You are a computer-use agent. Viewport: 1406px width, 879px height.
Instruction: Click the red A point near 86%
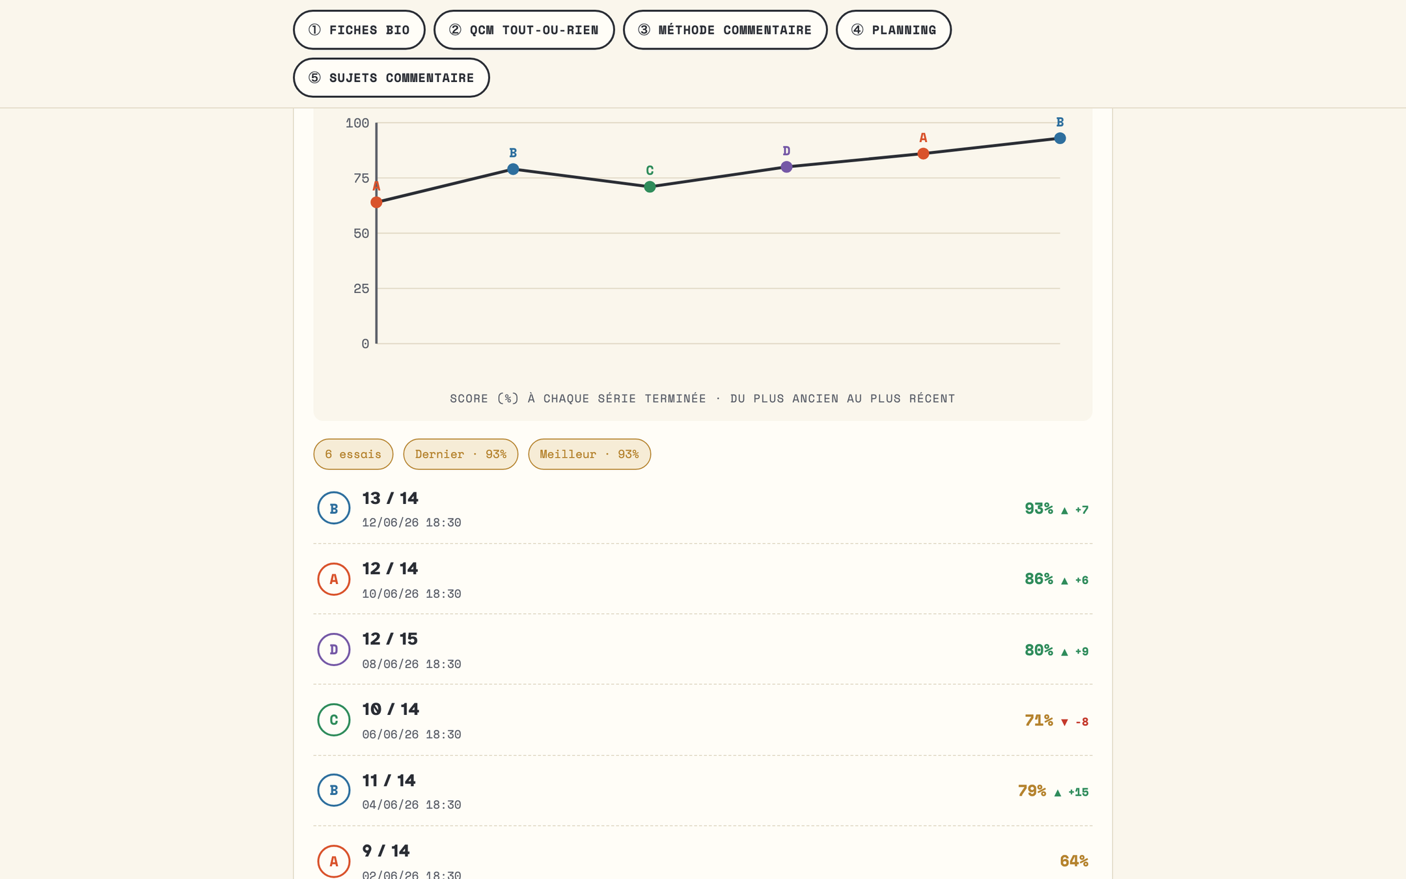[923, 154]
